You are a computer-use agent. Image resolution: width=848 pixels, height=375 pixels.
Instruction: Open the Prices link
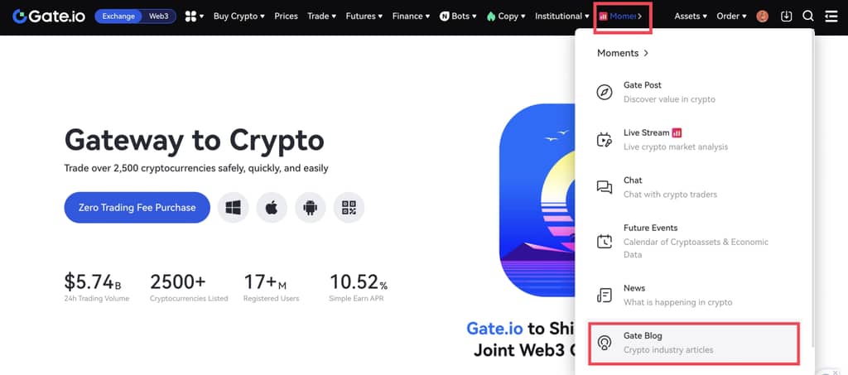(286, 16)
